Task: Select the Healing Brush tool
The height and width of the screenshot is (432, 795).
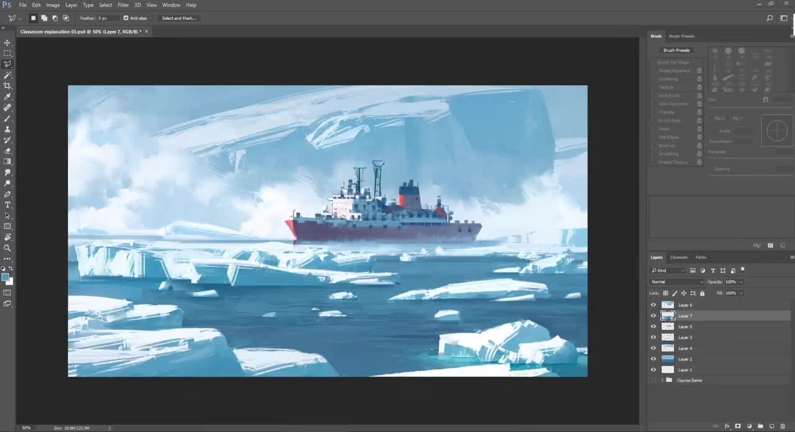Action: 7,107
